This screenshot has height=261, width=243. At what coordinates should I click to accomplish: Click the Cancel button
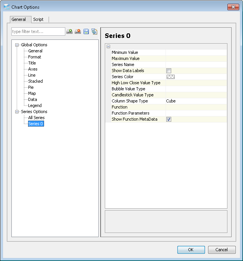tap(222, 250)
